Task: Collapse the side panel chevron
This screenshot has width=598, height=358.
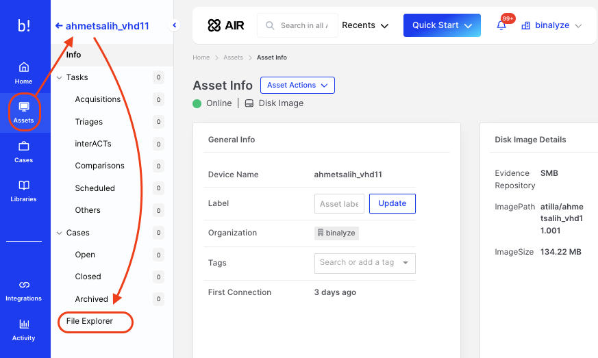Action: pyautogui.click(x=174, y=25)
